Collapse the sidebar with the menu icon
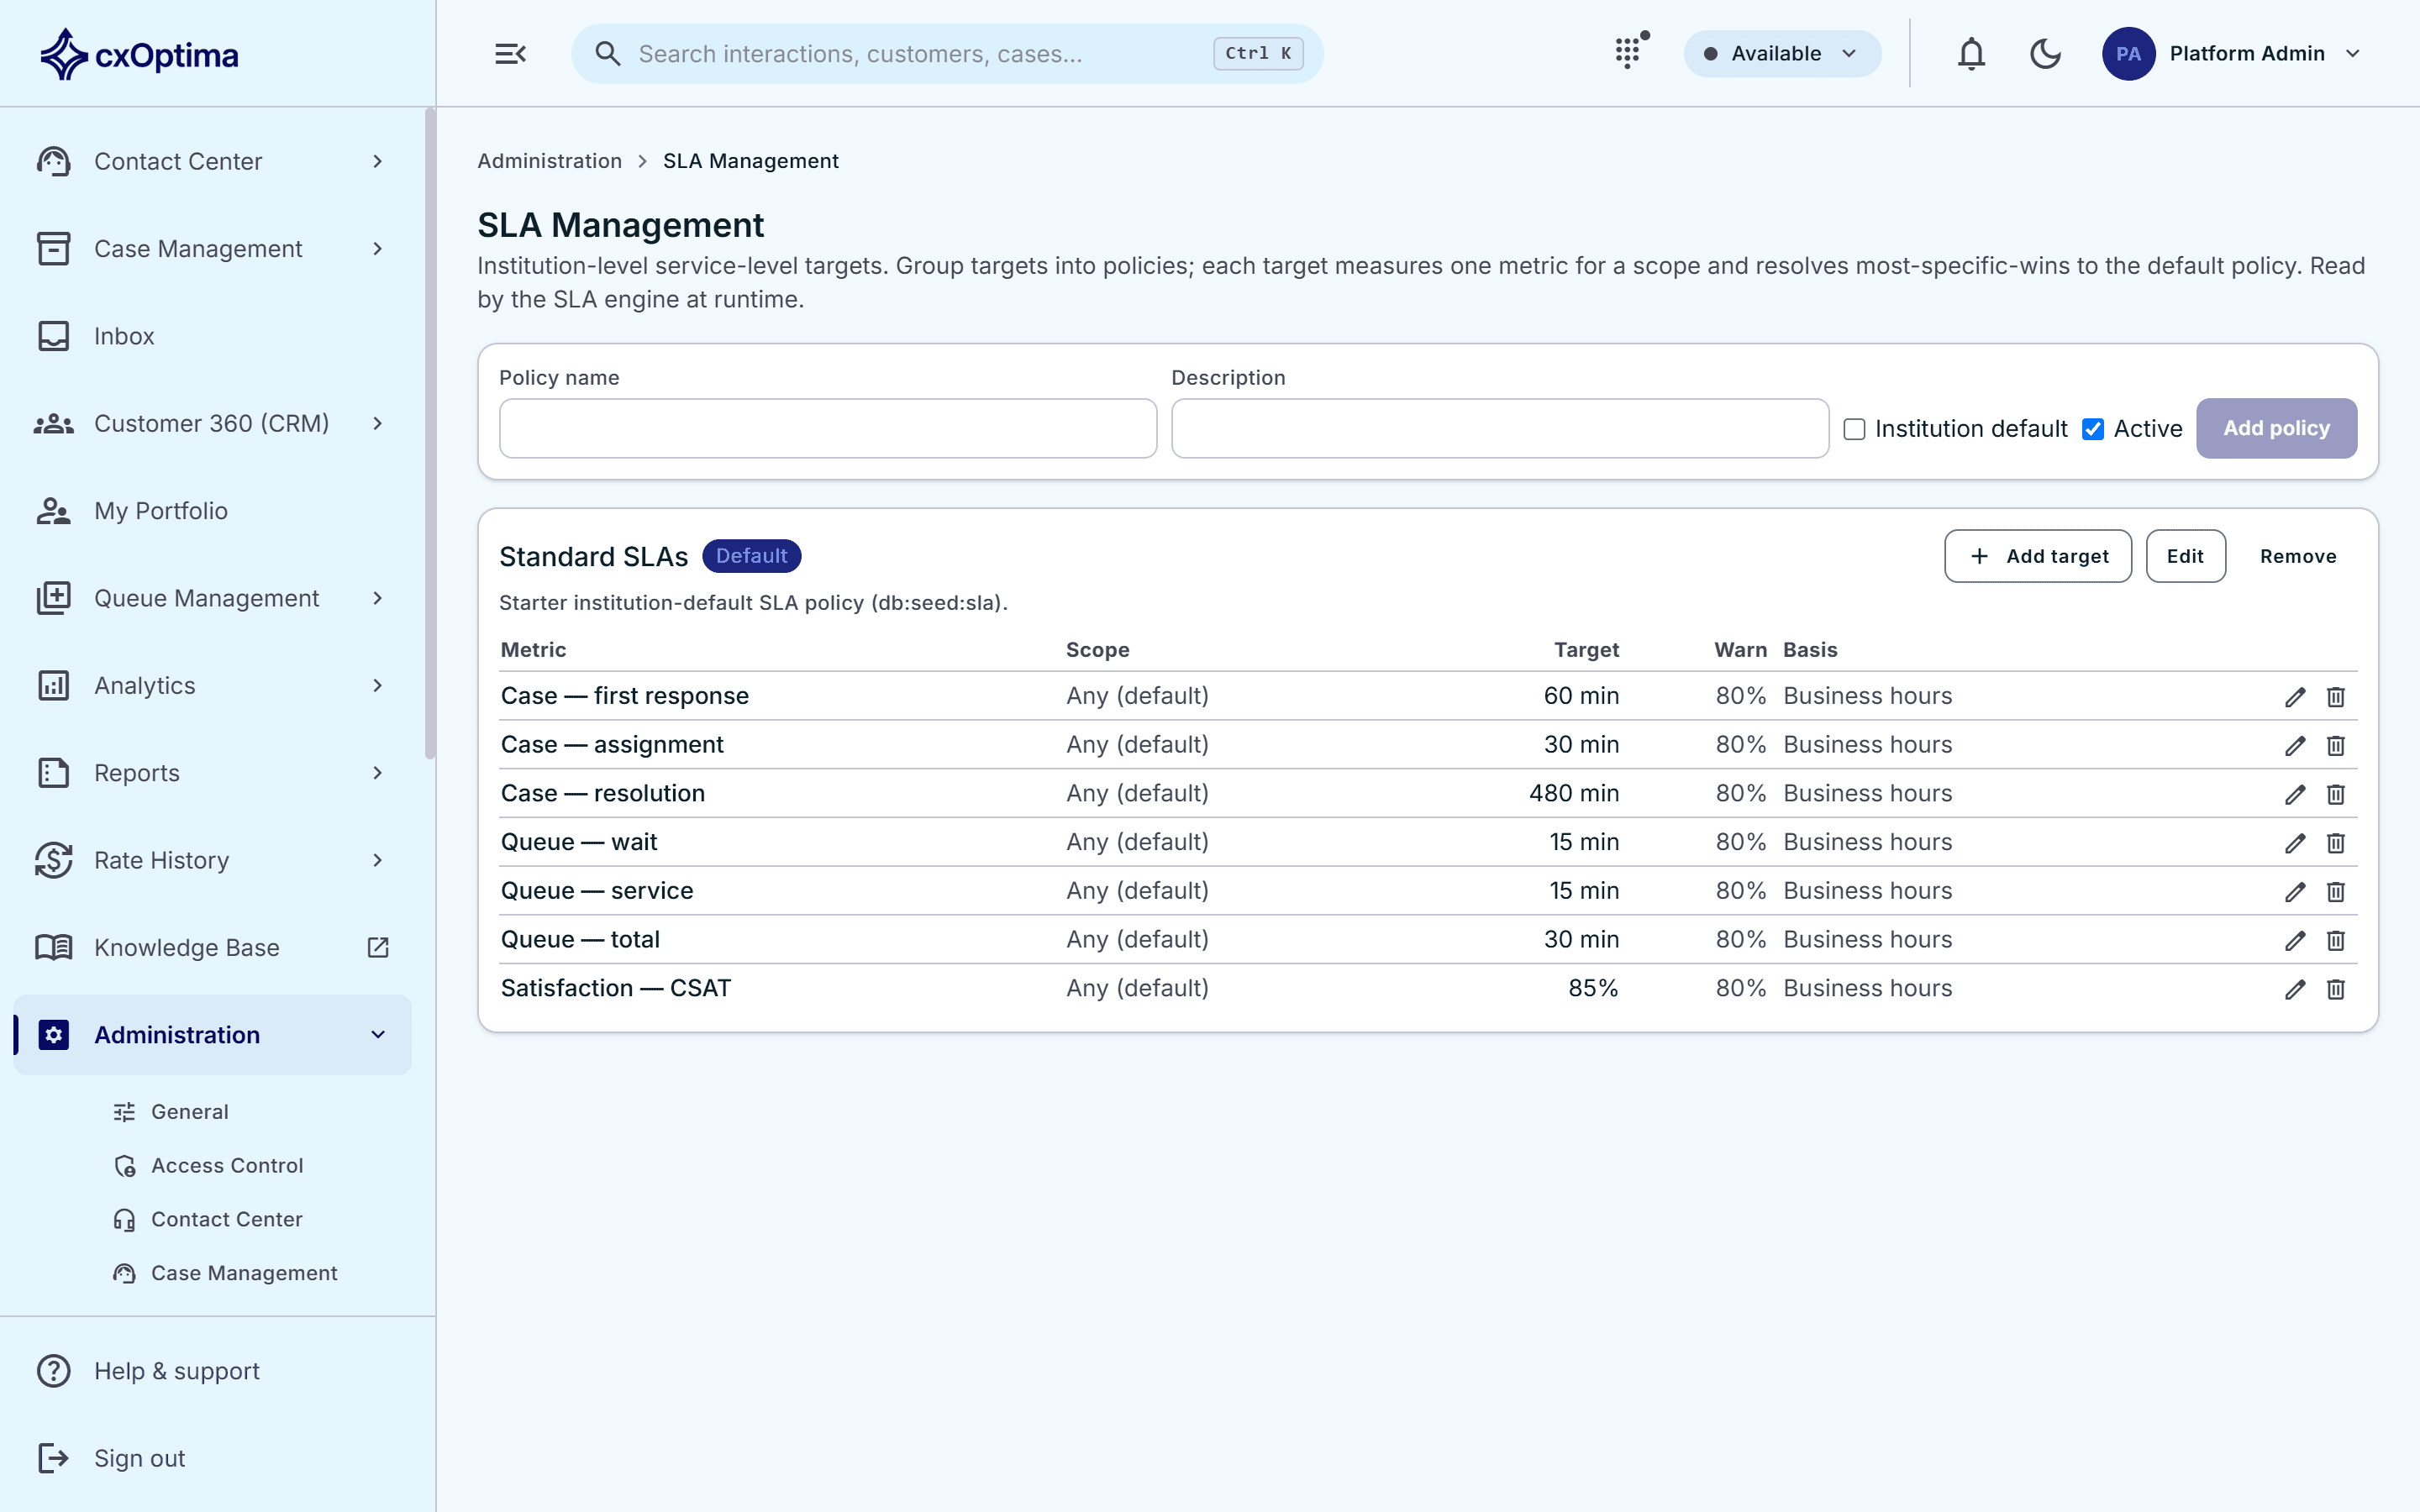Image resolution: width=2420 pixels, height=1512 pixels. point(510,54)
